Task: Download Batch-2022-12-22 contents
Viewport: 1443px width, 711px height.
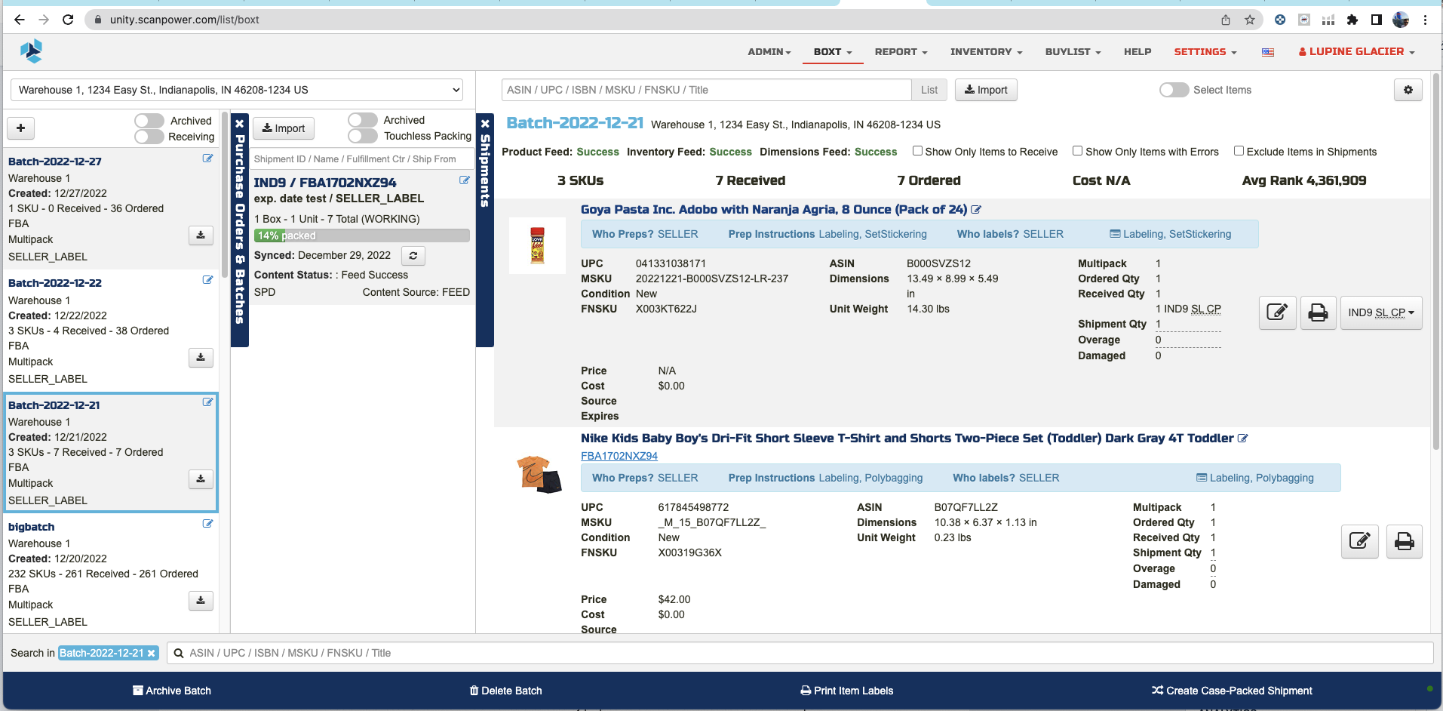Action: [201, 358]
